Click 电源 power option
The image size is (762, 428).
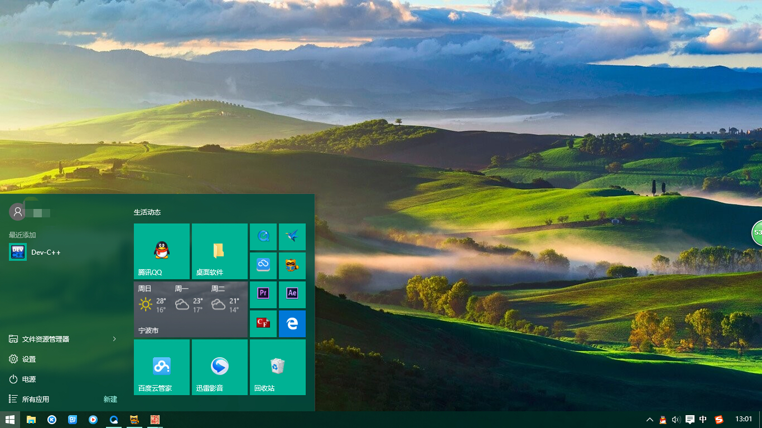click(29, 379)
